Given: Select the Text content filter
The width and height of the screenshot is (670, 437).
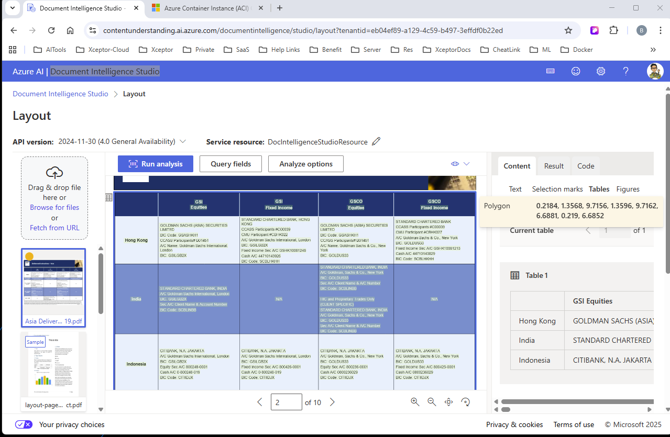Looking at the screenshot, I should pos(515,189).
